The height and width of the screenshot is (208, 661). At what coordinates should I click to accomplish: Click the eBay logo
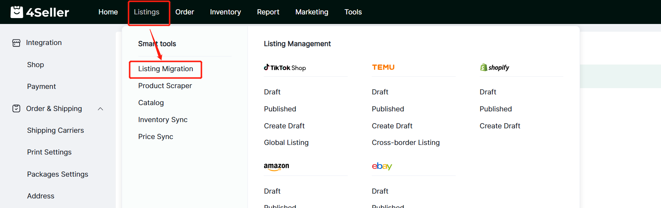click(381, 166)
